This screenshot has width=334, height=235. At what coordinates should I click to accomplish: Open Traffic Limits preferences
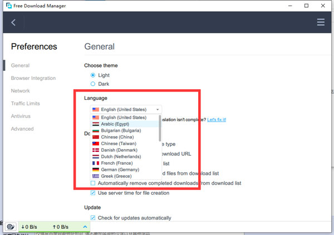[x=26, y=103]
